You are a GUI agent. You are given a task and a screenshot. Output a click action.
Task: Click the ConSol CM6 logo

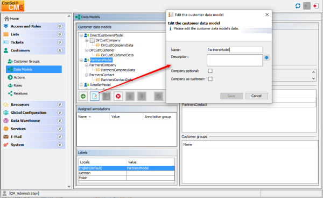(12, 6)
